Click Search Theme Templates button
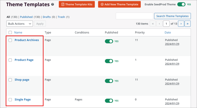 [x=172, y=16]
